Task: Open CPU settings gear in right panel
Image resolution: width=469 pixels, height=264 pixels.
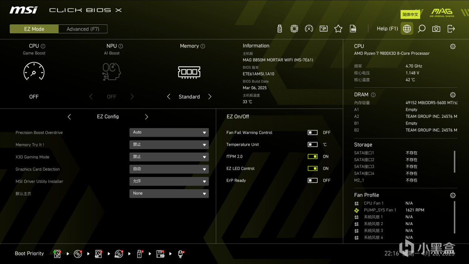Action: tap(453, 46)
